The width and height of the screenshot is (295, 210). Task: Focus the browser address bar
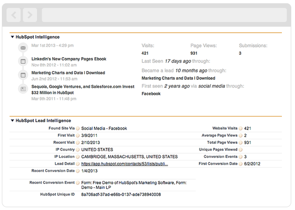coord(164,15)
